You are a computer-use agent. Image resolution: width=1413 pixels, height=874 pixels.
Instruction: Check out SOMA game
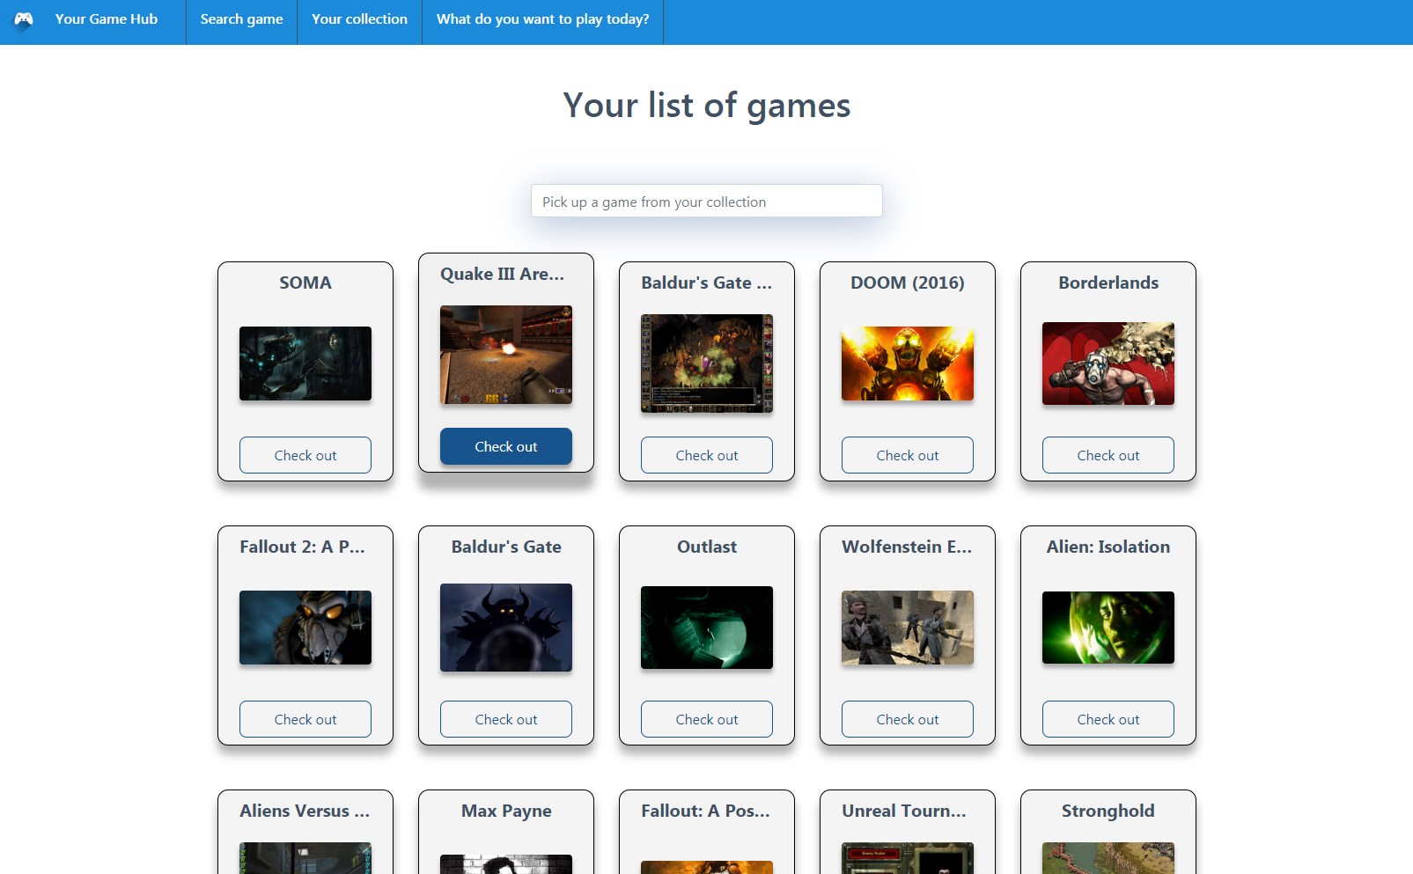(x=305, y=455)
